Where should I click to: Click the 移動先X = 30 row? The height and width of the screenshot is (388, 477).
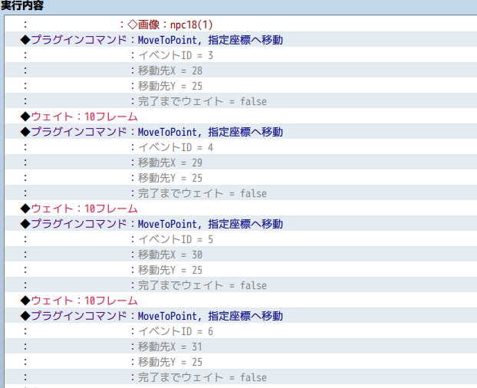(241, 255)
